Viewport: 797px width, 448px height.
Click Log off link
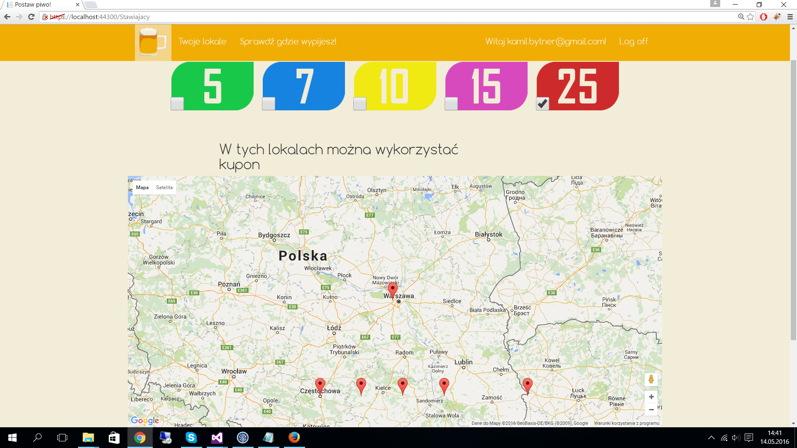tap(633, 41)
